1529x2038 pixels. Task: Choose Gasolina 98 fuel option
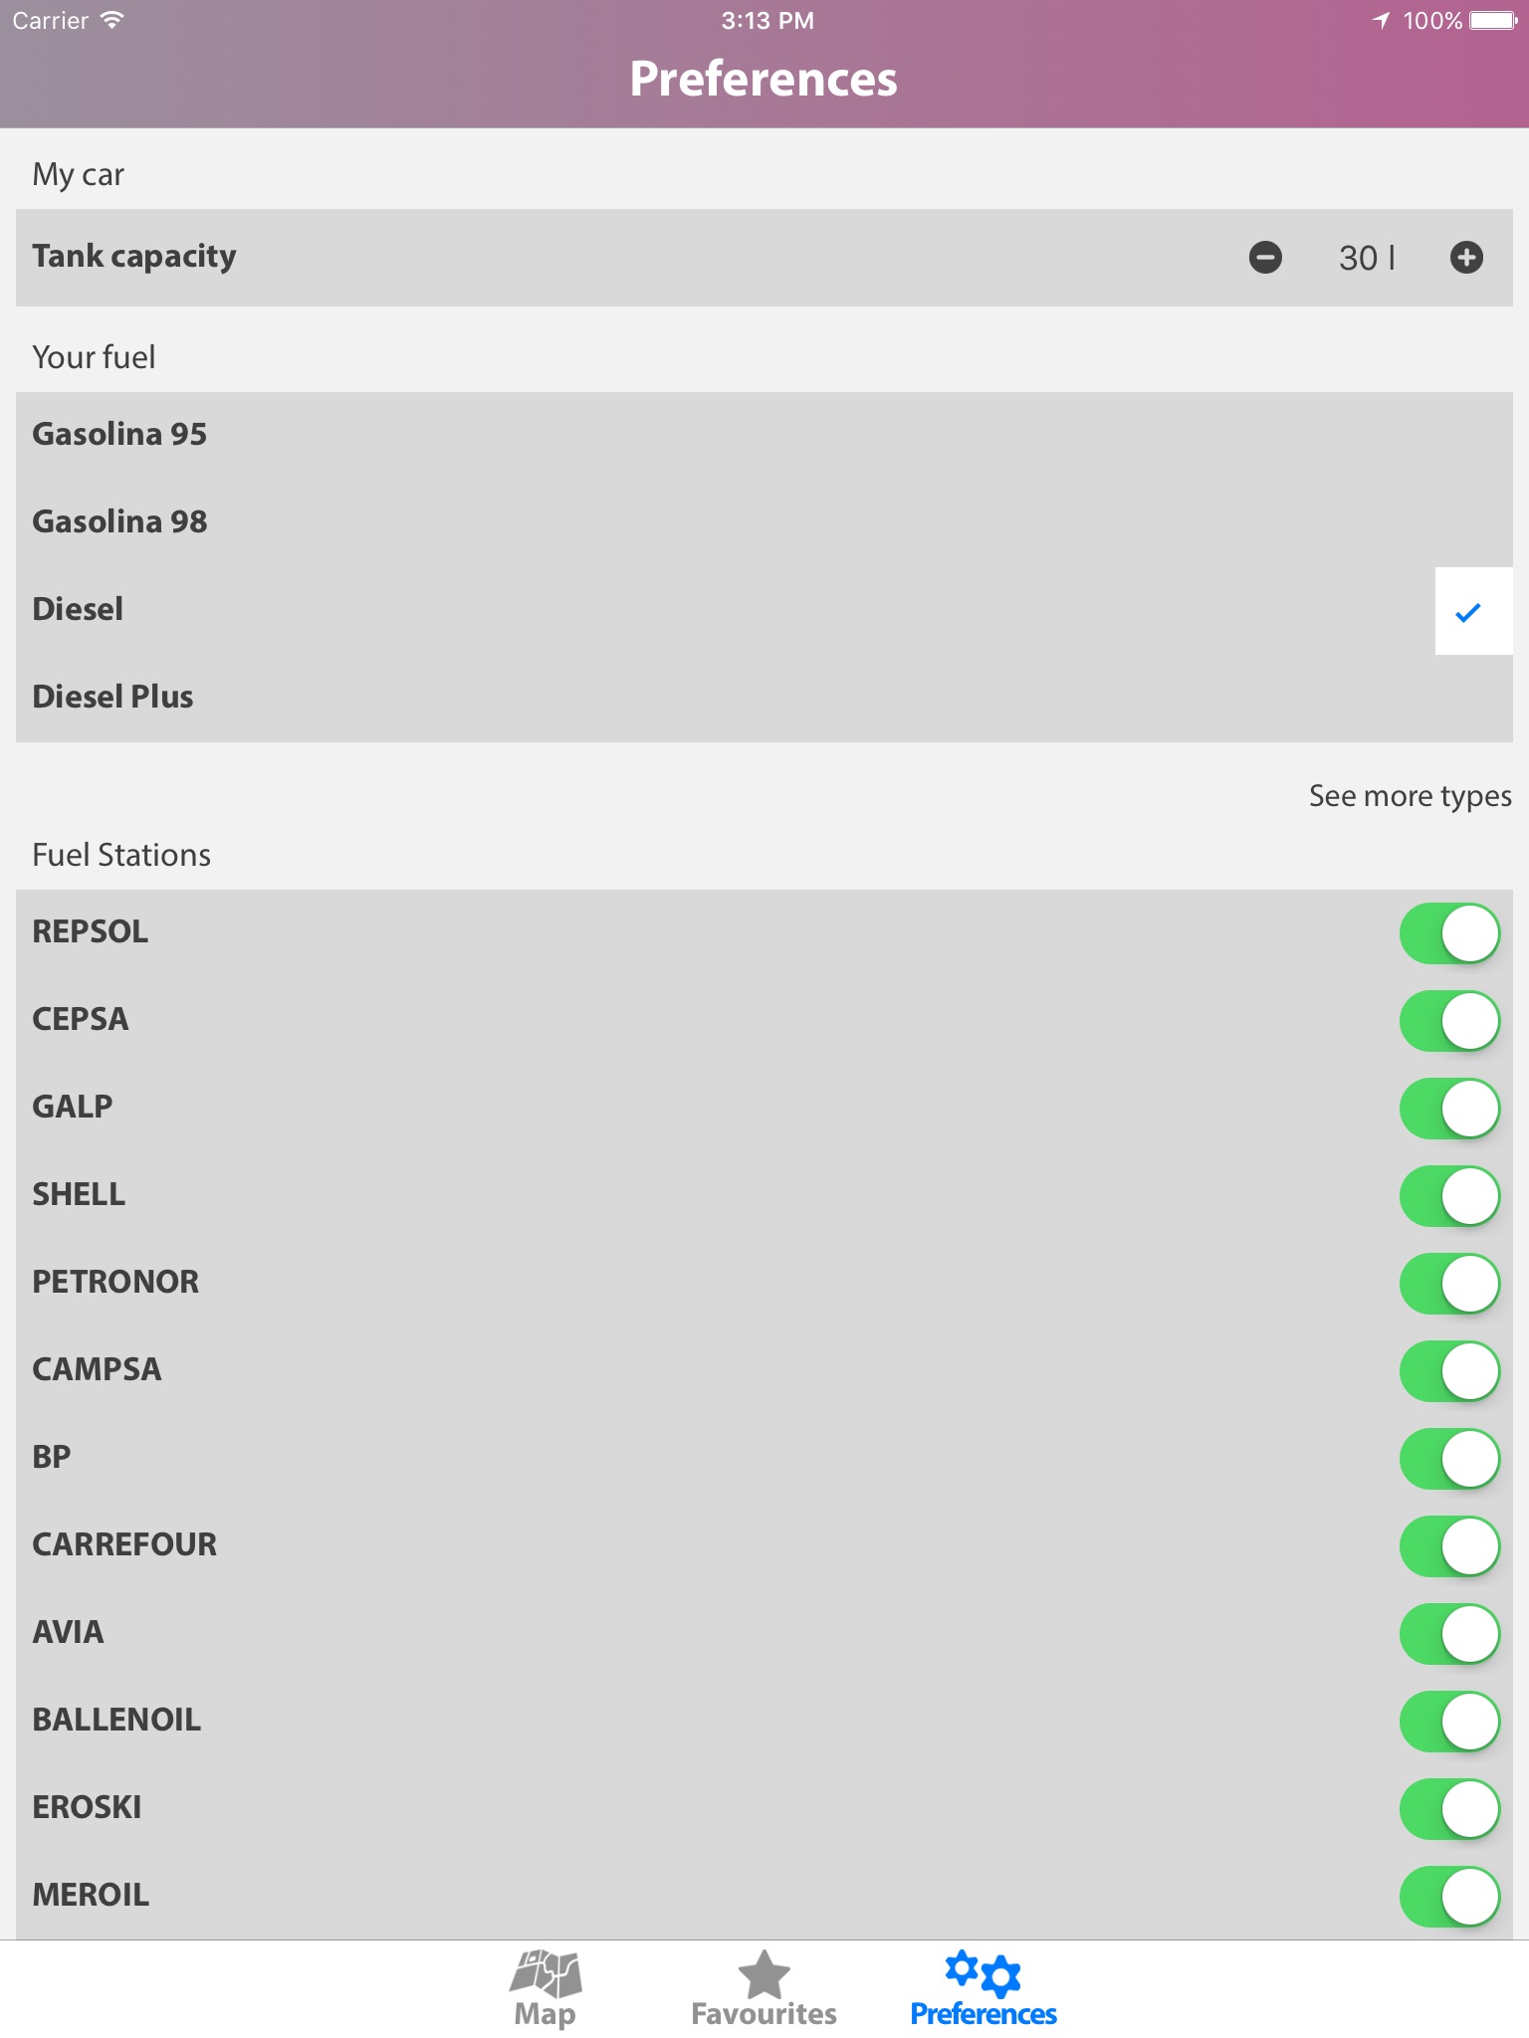tap(119, 522)
